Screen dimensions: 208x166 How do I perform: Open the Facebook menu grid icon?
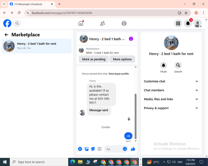tap(178, 23)
